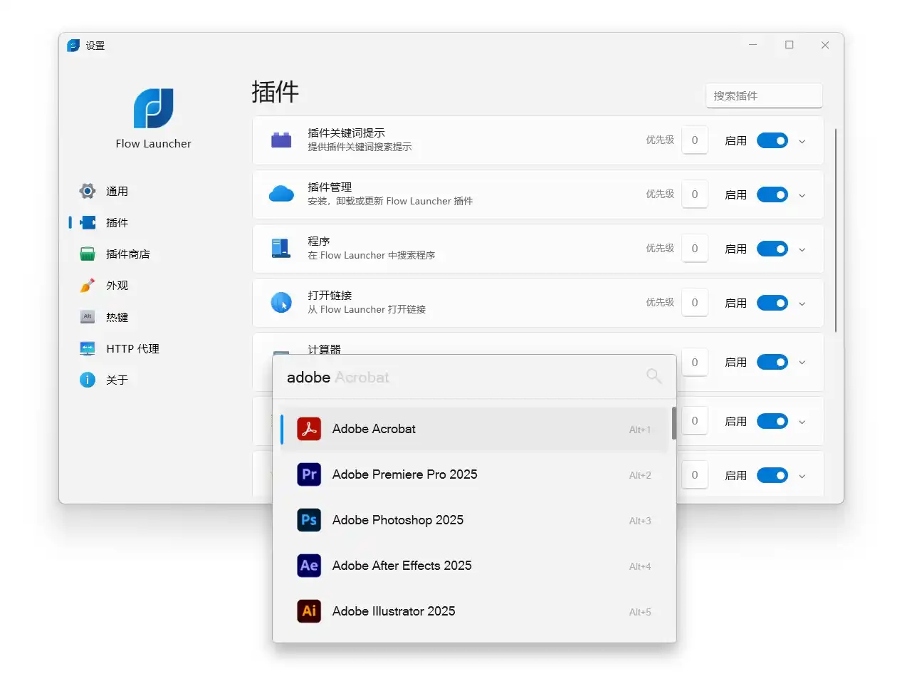
Task: Click the 插件 page heading
Action: point(275,92)
